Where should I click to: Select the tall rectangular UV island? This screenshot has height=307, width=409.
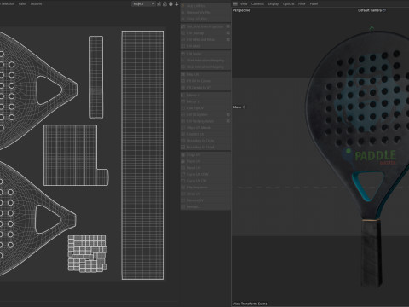click(x=142, y=155)
